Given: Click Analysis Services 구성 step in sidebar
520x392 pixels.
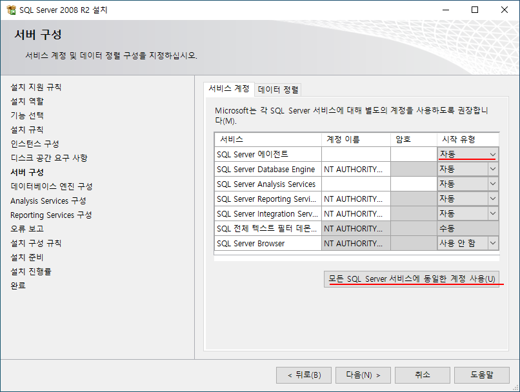Looking at the screenshot, I should (x=48, y=201).
